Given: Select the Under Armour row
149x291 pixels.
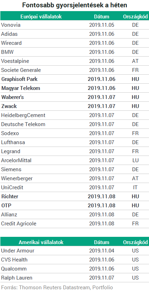Looking at the screenshot, I should click(x=75, y=250).
